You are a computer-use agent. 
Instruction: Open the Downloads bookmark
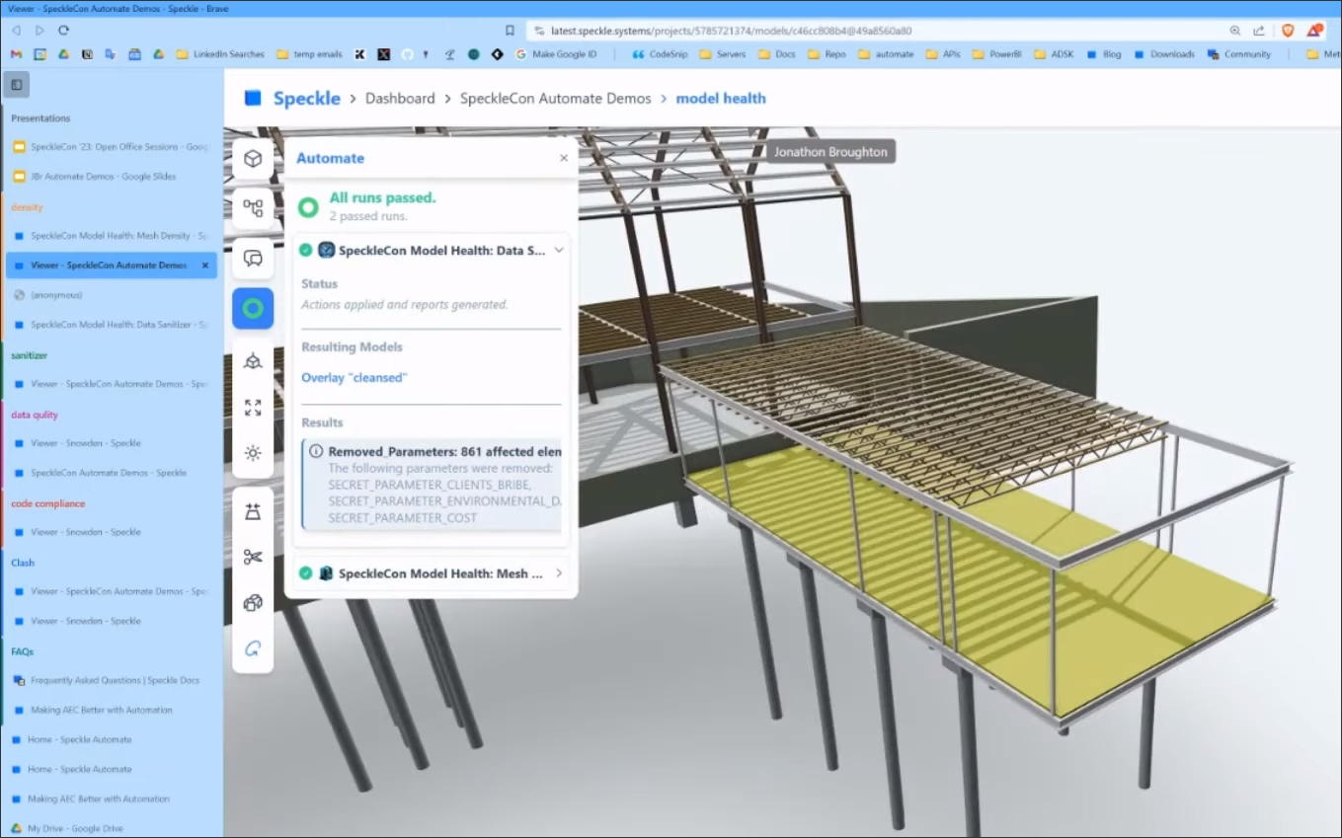point(1164,54)
